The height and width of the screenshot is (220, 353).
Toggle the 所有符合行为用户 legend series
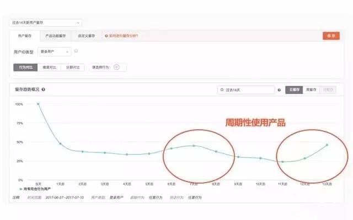[x=35, y=189]
